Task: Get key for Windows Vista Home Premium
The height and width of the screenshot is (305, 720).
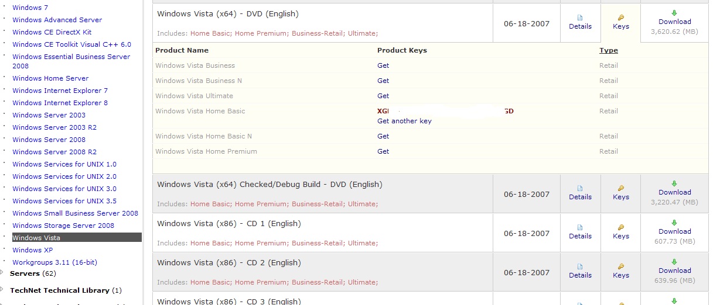Action: [383, 151]
